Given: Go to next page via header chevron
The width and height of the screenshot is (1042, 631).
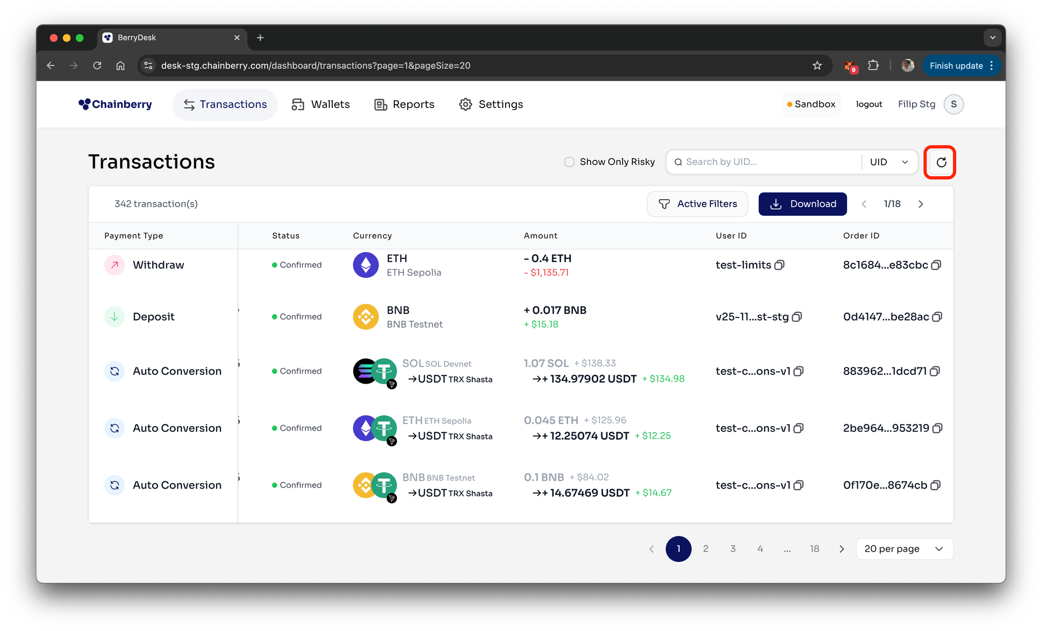Looking at the screenshot, I should pyautogui.click(x=920, y=204).
